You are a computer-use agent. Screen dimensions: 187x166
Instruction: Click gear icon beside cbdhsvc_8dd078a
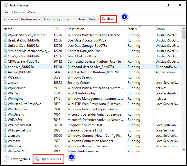5,67
